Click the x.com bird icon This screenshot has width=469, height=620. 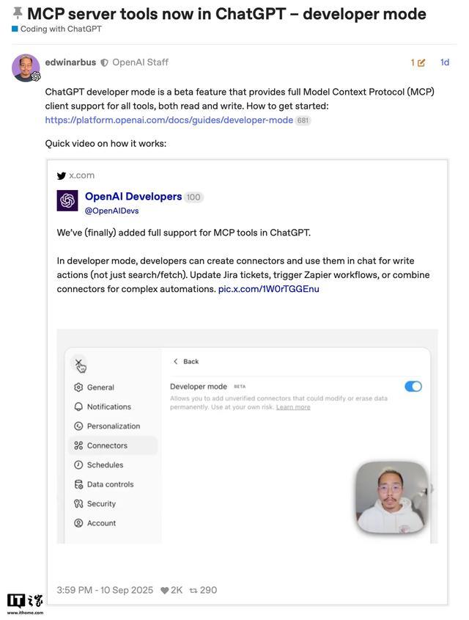coord(62,176)
